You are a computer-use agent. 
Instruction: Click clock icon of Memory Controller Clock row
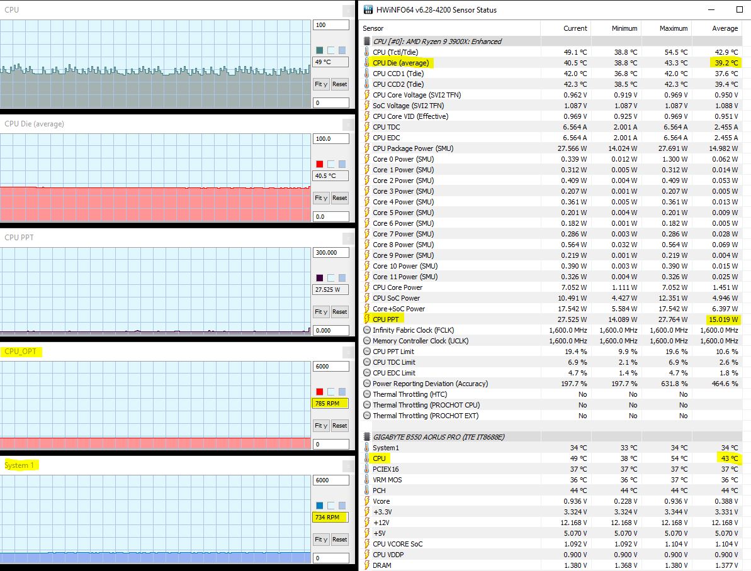click(x=367, y=341)
